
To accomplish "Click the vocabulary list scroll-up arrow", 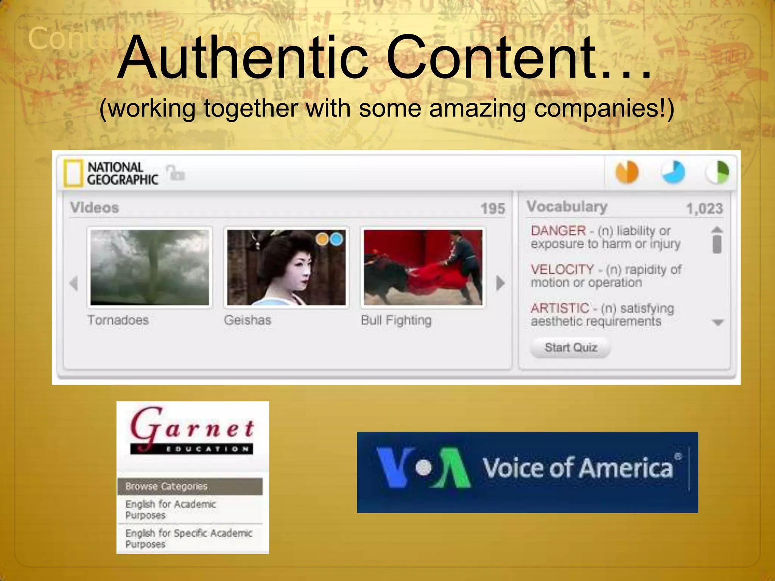I will pos(717,229).
